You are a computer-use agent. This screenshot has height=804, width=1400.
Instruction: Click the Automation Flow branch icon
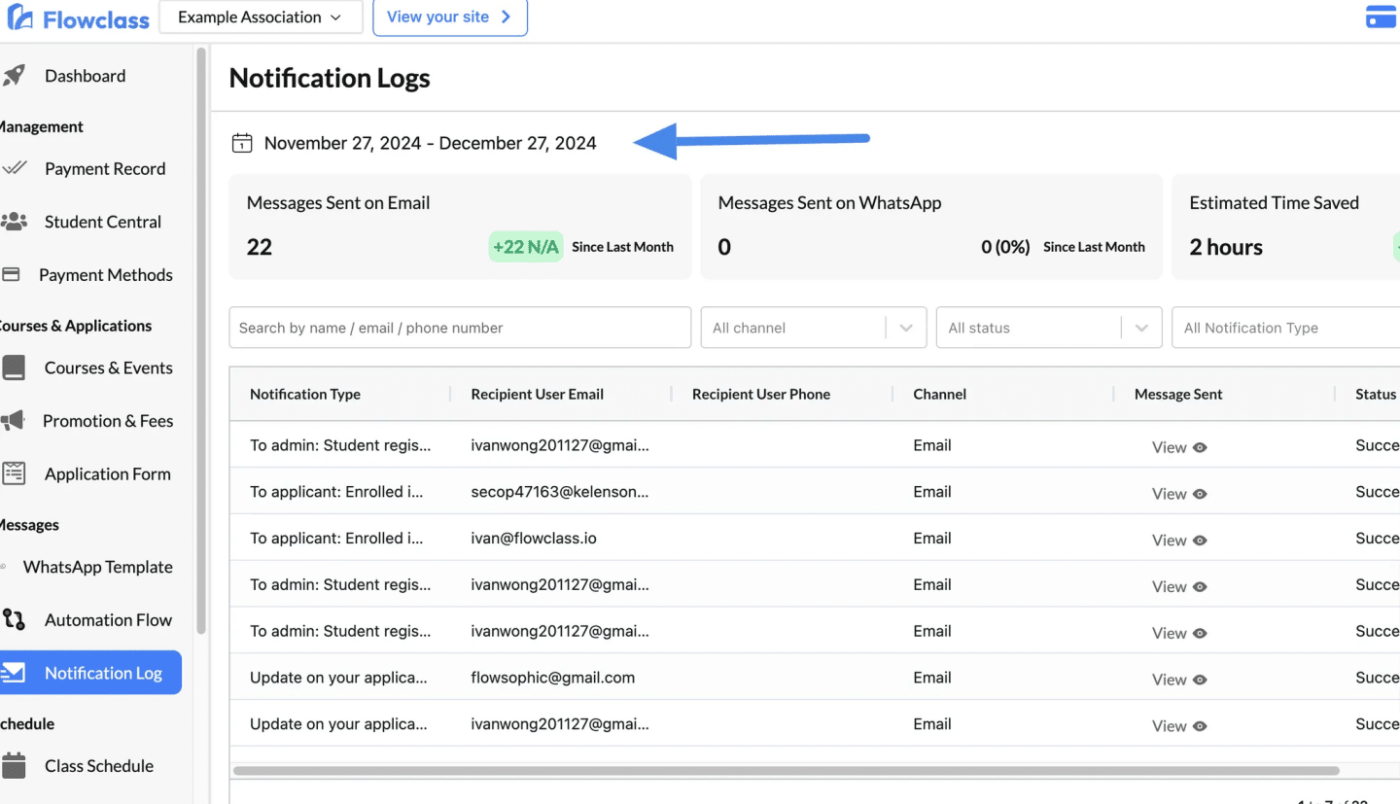(14, 619)
